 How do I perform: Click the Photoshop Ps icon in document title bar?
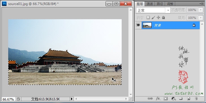(x=4, y=4)
